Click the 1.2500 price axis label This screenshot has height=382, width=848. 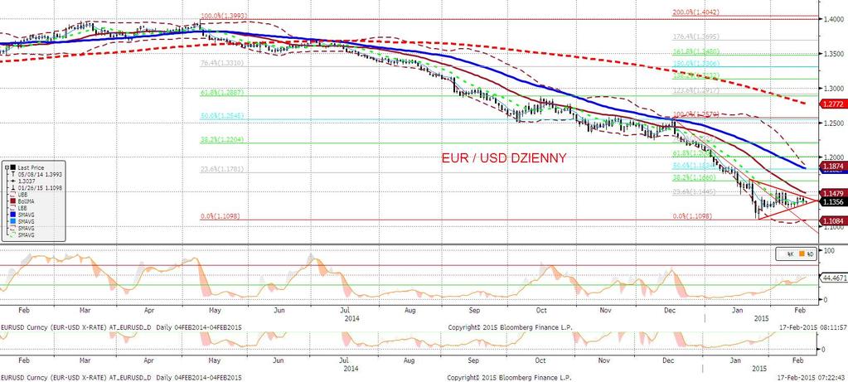[832, 123]
